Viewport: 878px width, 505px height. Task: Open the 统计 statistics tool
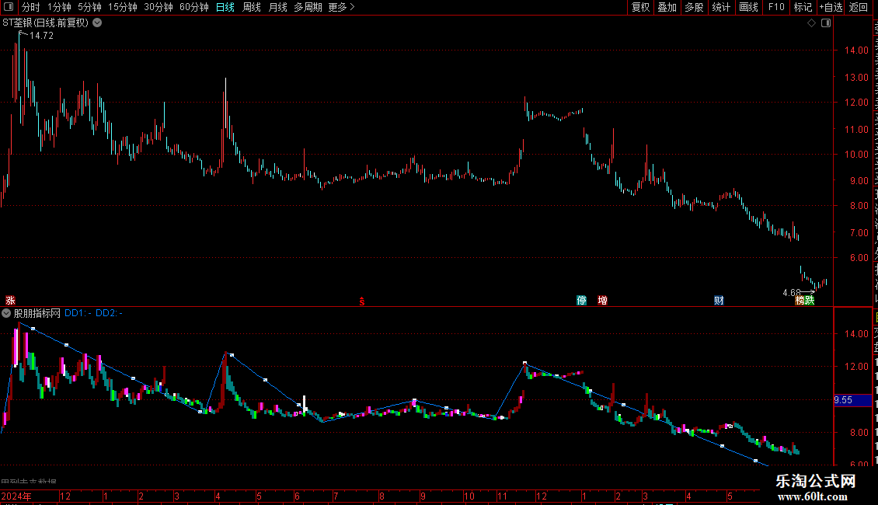click(720, 7)
